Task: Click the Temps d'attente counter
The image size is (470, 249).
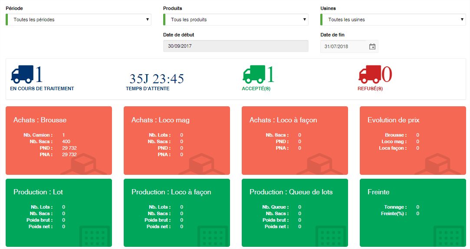Action: (x=157, y=79)
